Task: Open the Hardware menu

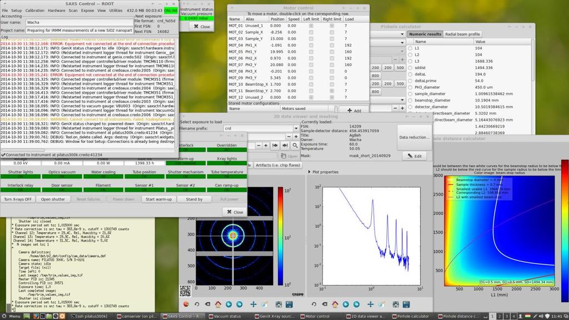Action: tap(57, 11)
